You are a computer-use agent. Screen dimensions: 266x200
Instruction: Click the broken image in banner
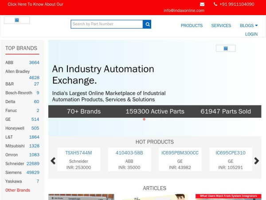click(x=226, y=48)
